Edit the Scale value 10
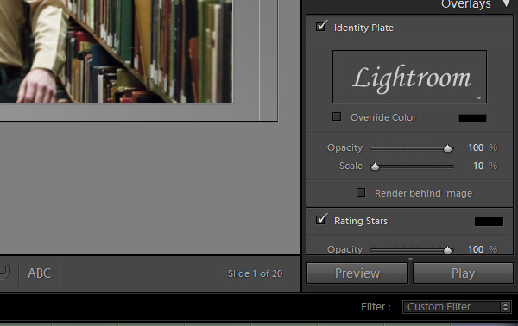Image resolution: width=518 pixels, height=326 pixels. [478, 166]
